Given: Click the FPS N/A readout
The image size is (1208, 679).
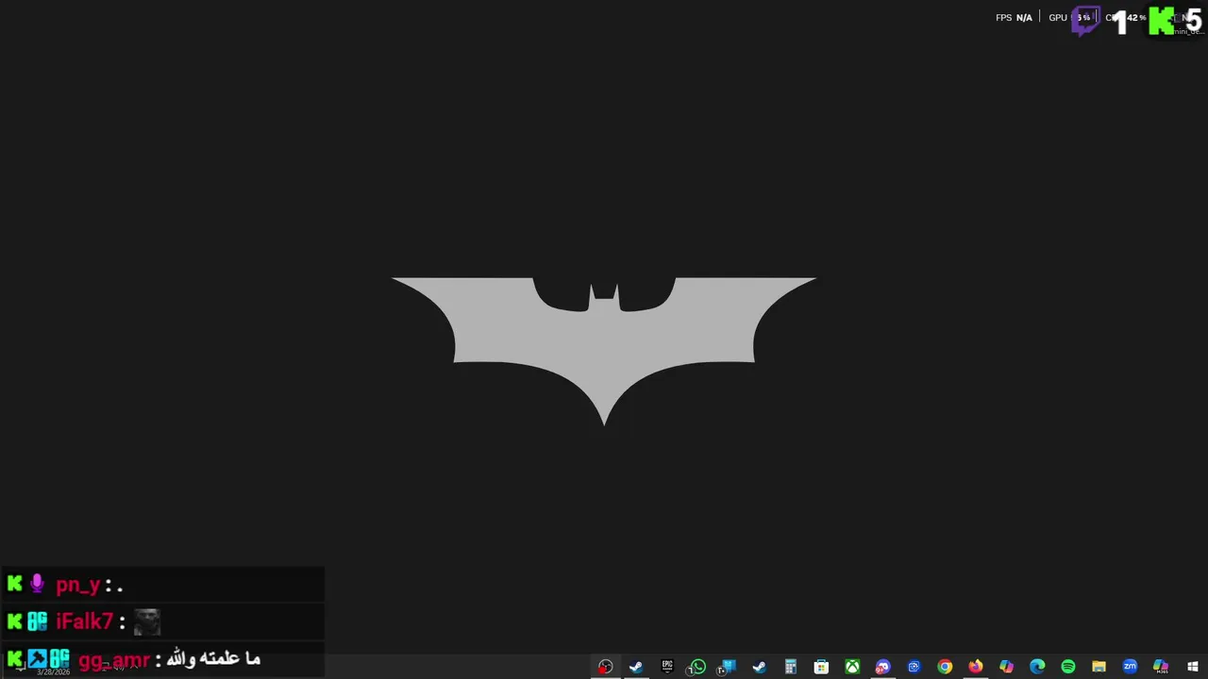Looking at the screenshot, I should [x=1014, y=18].
